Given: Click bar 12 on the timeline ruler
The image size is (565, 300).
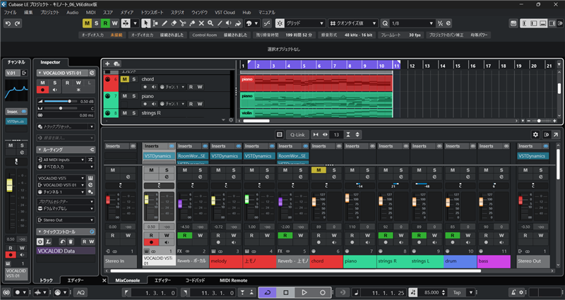Looking at the screenshot, I should coord(412,66).
